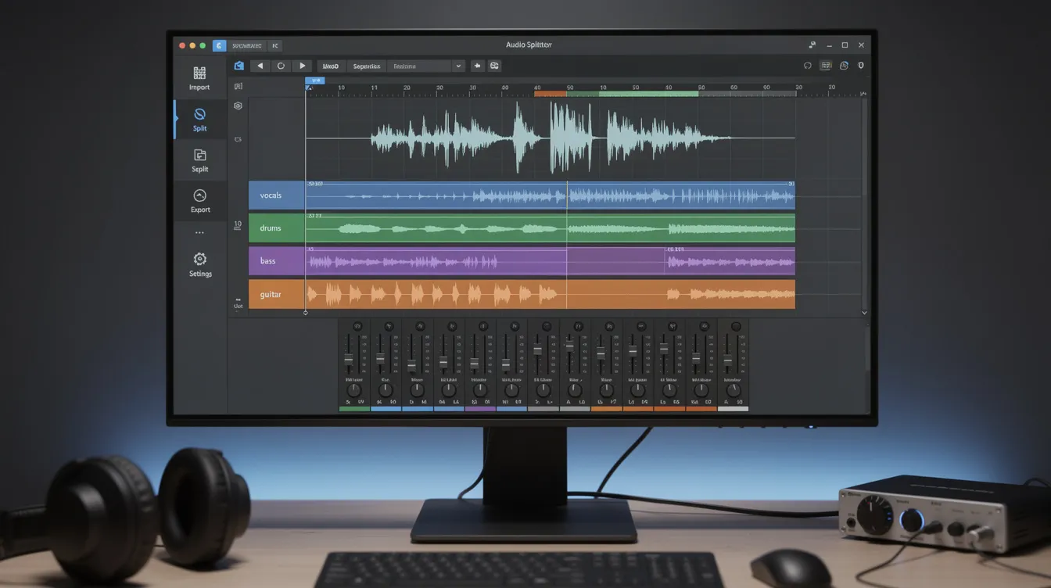Open Settings from the sidebar
Viewport: 1051px width, 588px height.
(199, 264)
